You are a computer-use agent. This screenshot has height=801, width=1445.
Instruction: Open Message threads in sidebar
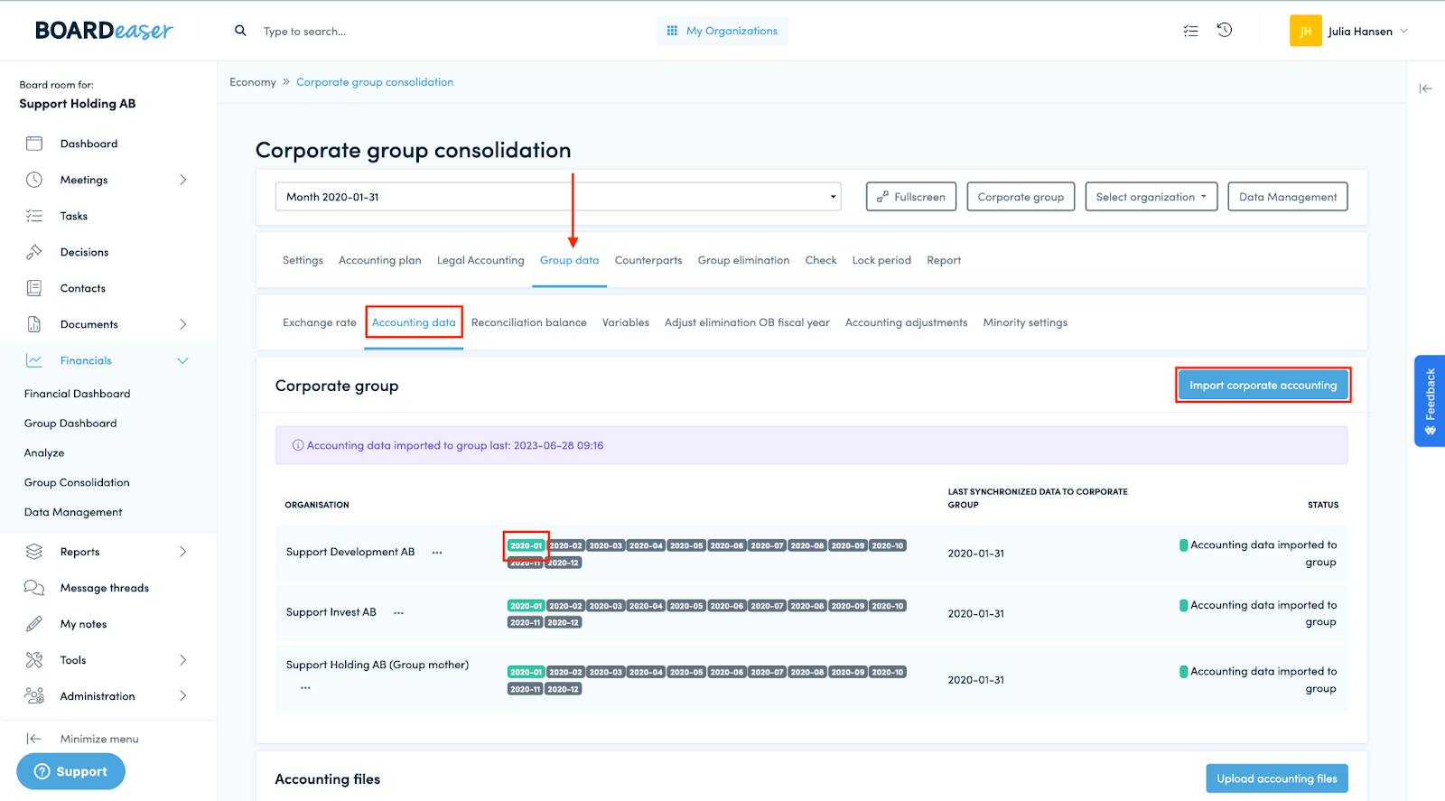coord(105,588)
